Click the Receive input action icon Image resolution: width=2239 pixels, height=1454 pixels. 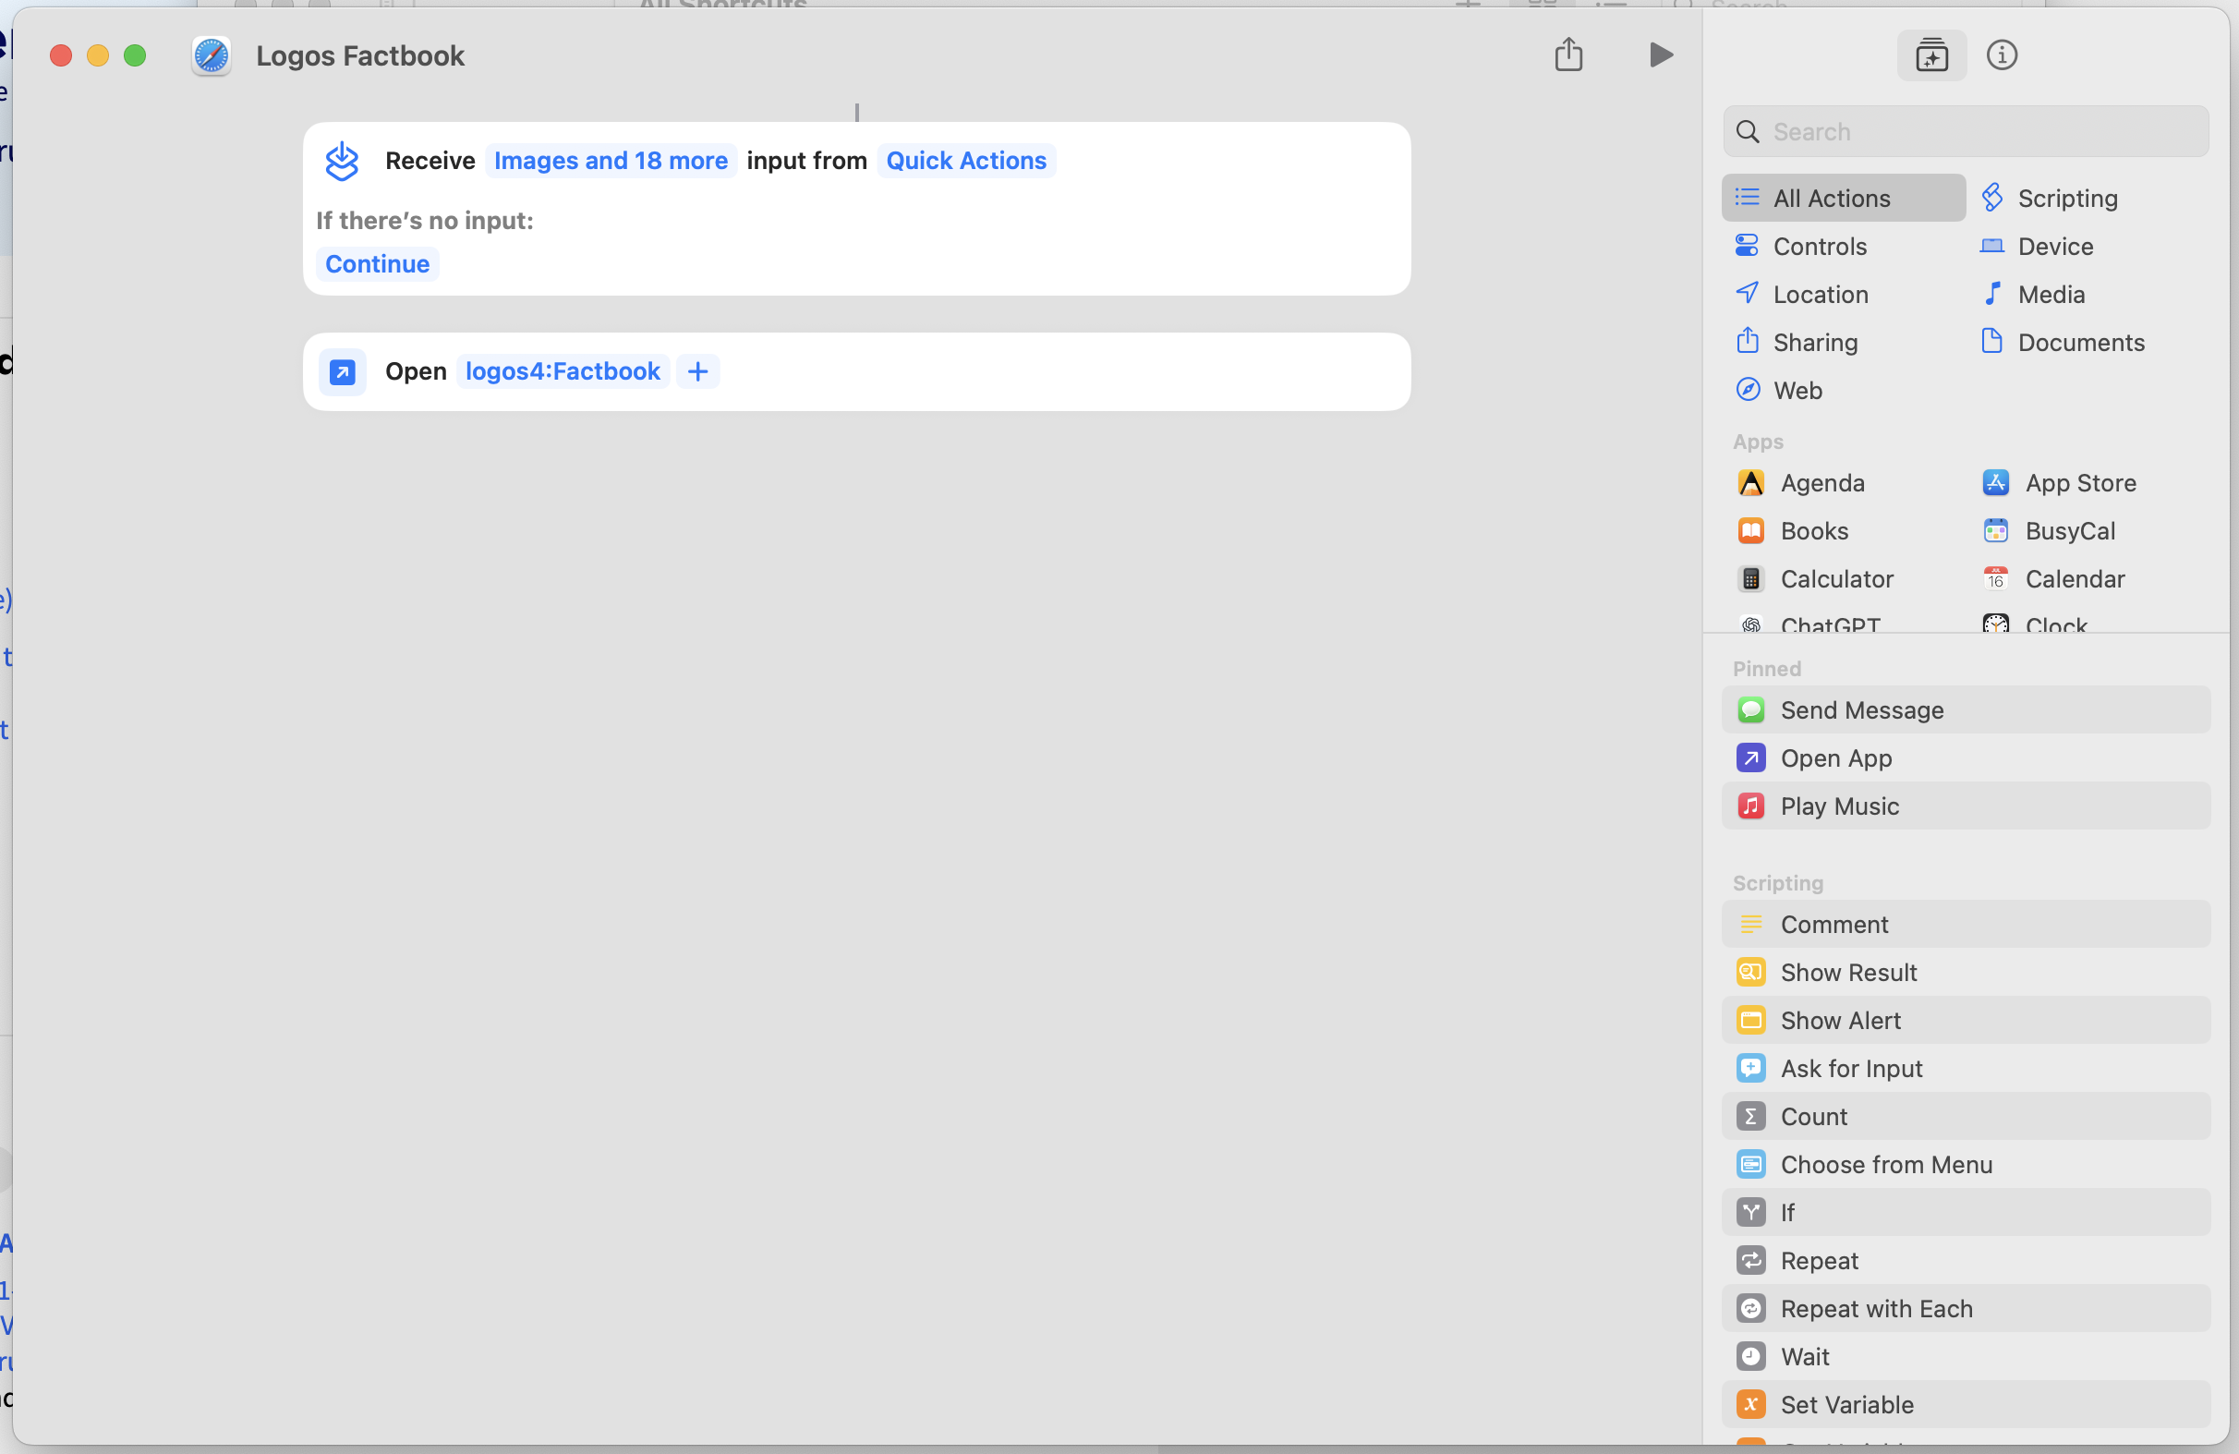(342, 161)
